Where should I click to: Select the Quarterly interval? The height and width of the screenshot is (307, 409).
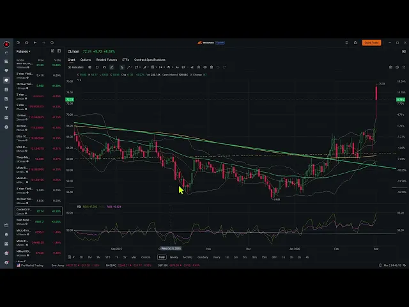[203, 257]
